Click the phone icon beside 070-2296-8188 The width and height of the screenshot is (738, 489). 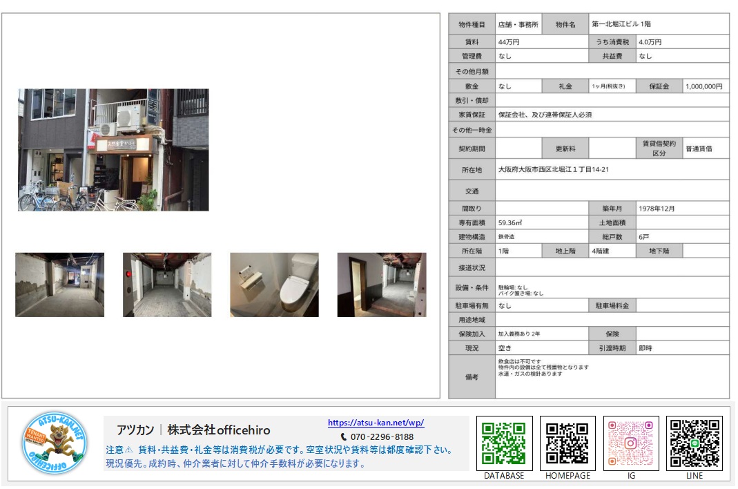[x=344, y=437]
